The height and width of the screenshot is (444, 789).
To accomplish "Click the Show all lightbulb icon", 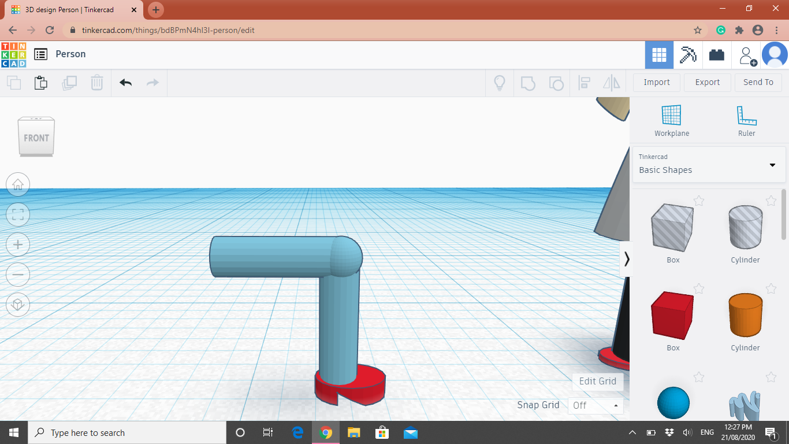I will (x=500, y=83).
